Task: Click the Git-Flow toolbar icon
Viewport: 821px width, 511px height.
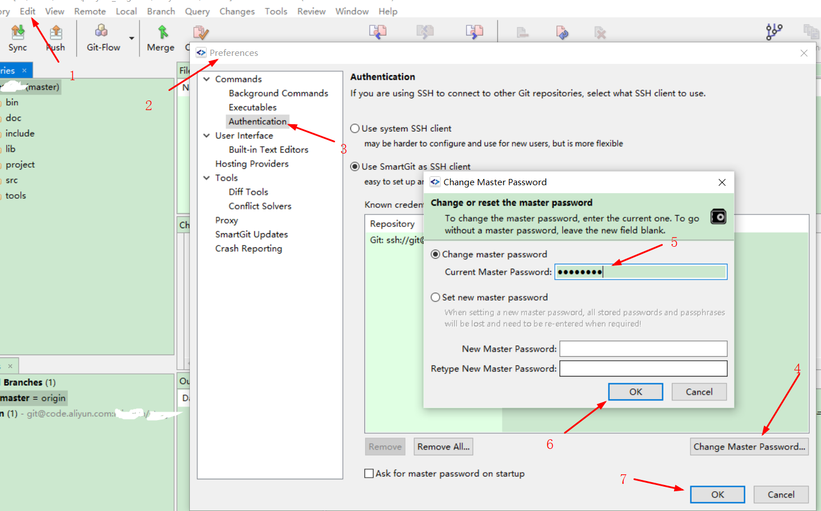Action: (x=102, y=30)
